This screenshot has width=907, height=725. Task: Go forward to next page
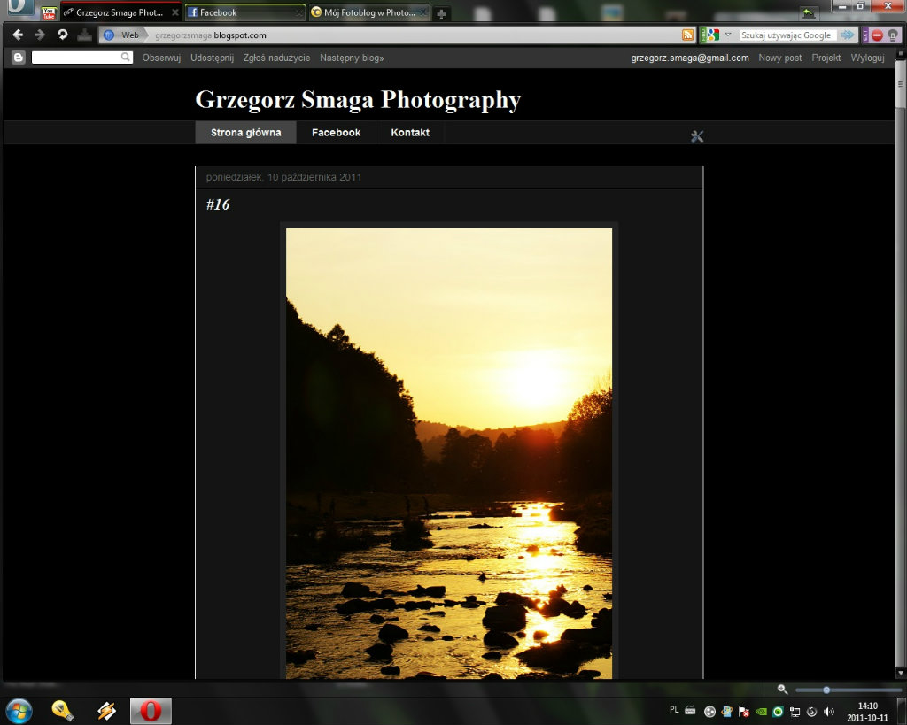coord(40,35)
